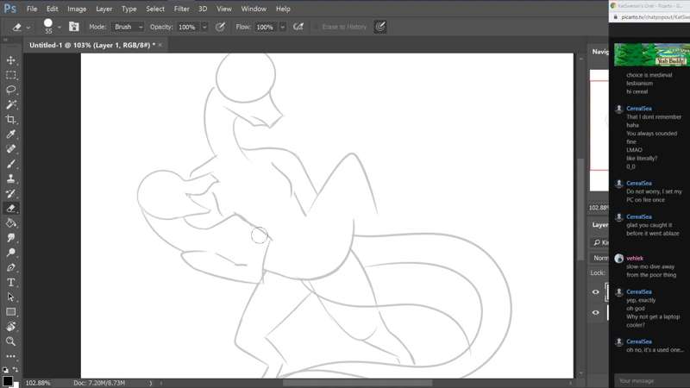The height and width of the screenshot is (388, 690).
Task: Open the Opacity slider dropdown arrow
Action: click(204, 27)
